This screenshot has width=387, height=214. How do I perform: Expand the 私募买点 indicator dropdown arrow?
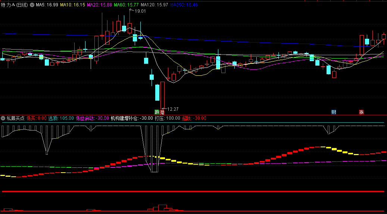pos(3,118)
